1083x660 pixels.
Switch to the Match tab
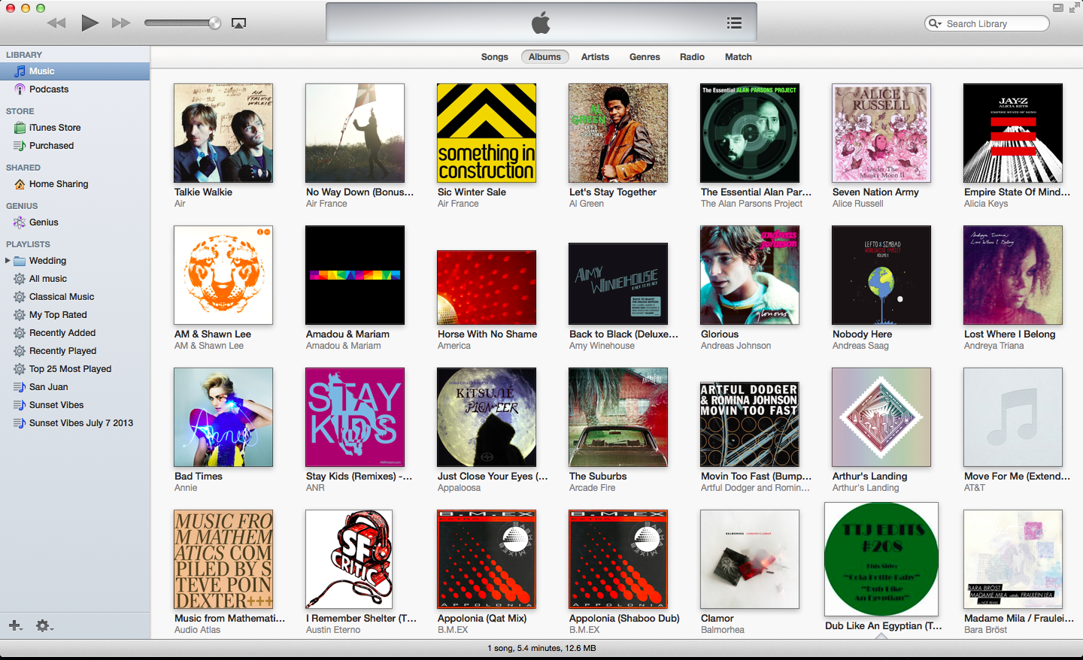pos(738,56)
